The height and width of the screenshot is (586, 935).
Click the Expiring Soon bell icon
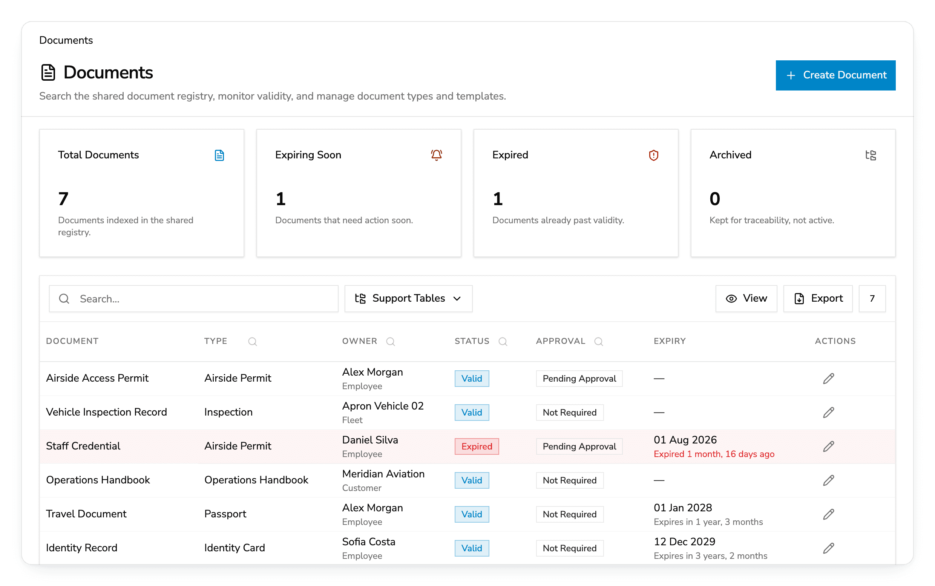click(x=436, y=155)
